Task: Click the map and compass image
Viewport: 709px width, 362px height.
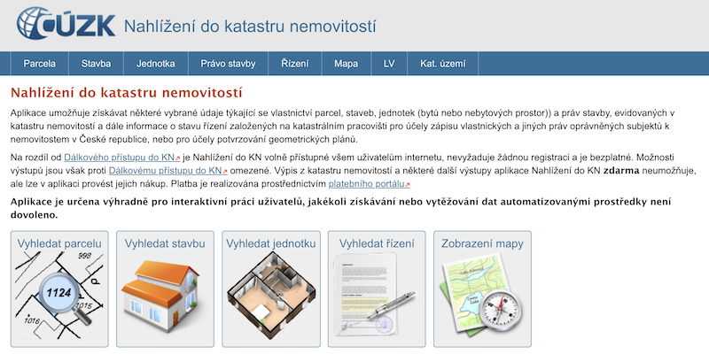Action: (x=481, y=293)
